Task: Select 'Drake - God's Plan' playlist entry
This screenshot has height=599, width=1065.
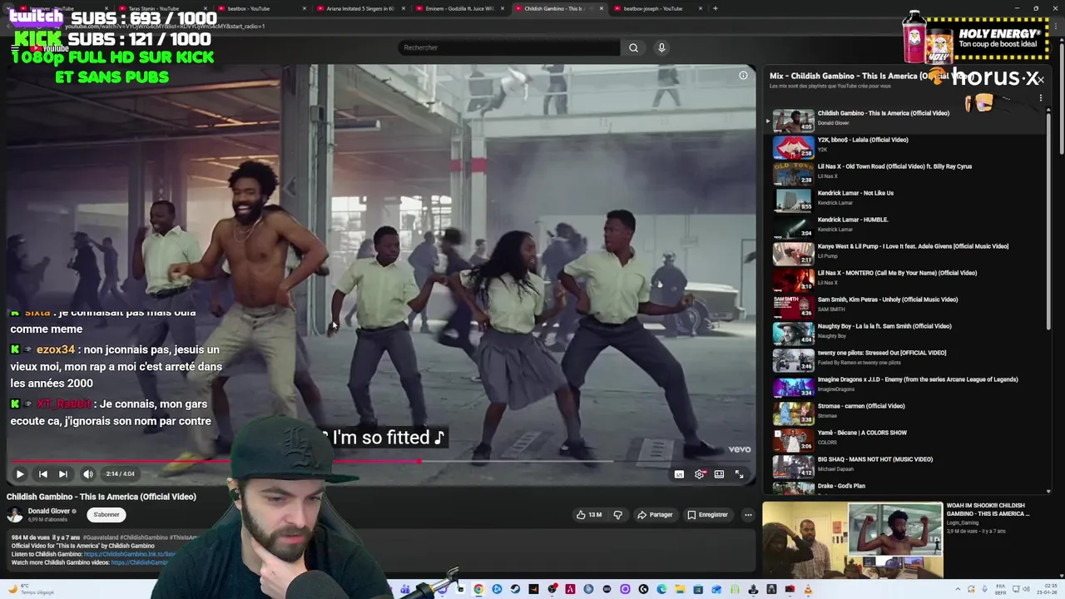Action: pyautogui.click(x=905, y=488)
